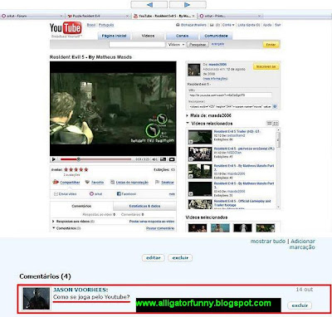Click the Facebook share icon
Image resolution: width=332 pixels, height=317 pixels.
pos(119,194)
